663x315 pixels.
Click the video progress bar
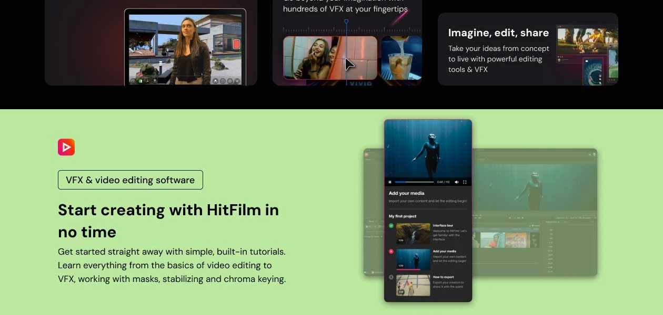pyautogui.click(x=414, y=182)
